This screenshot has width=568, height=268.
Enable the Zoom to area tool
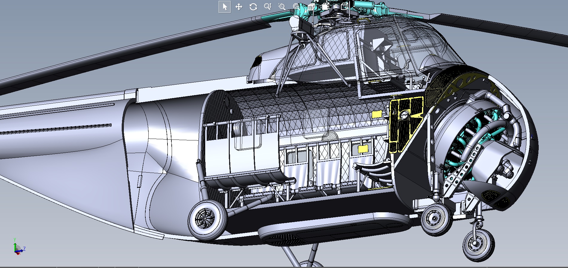(x=282, y=7)
